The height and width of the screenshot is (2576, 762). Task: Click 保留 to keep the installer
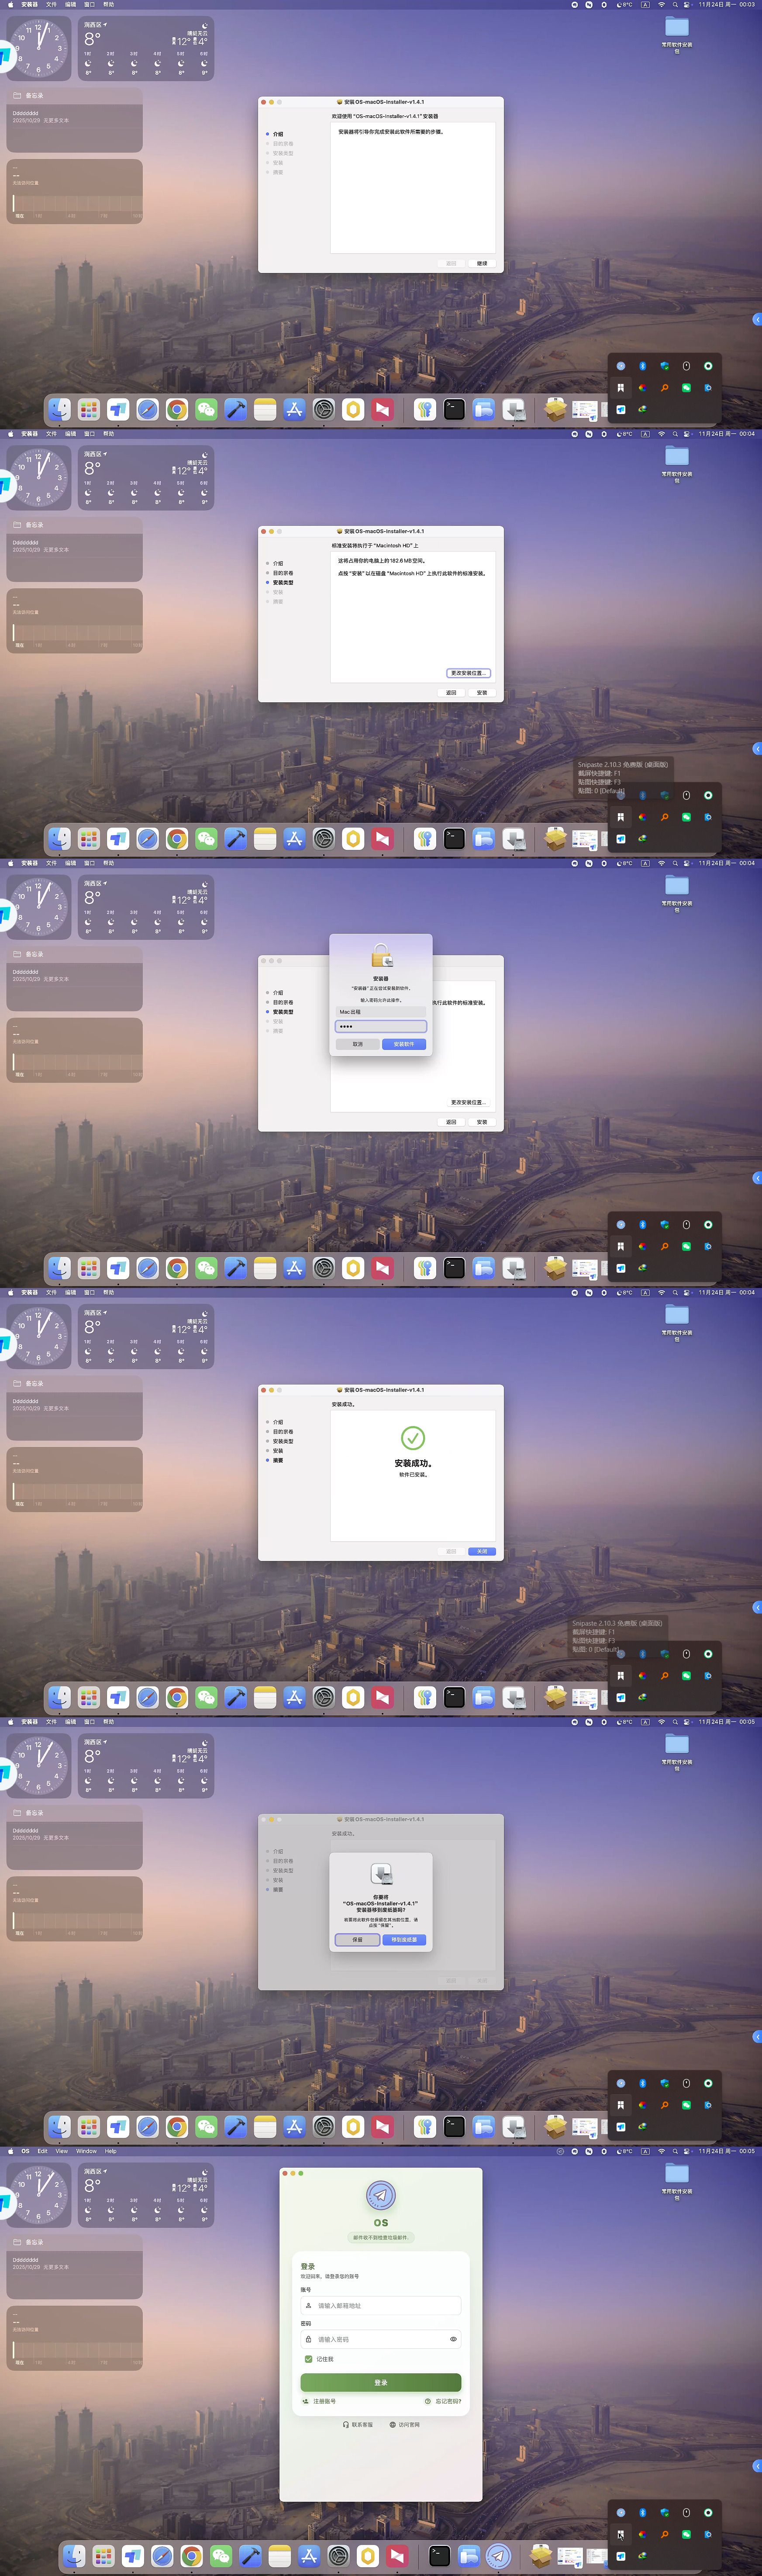[357, 1940]
